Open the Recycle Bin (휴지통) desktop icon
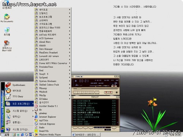 pos(7,31)
